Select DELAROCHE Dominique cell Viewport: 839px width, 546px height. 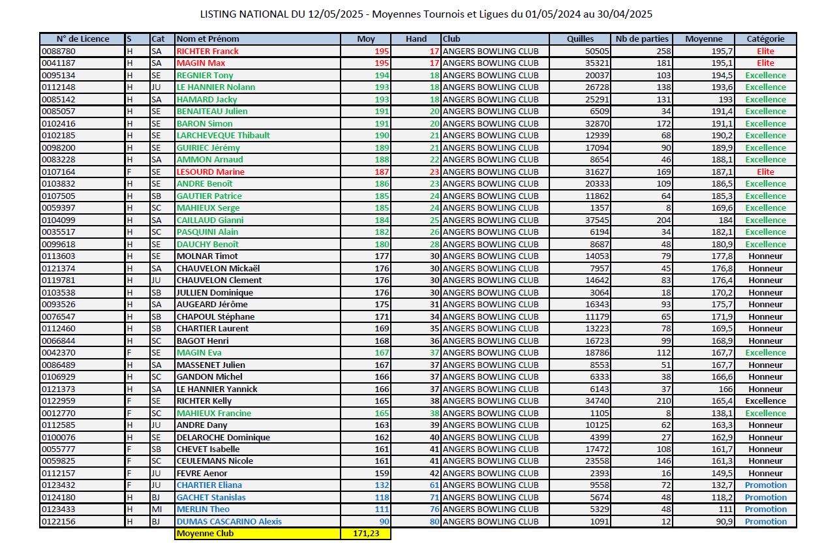pos(258,437)
